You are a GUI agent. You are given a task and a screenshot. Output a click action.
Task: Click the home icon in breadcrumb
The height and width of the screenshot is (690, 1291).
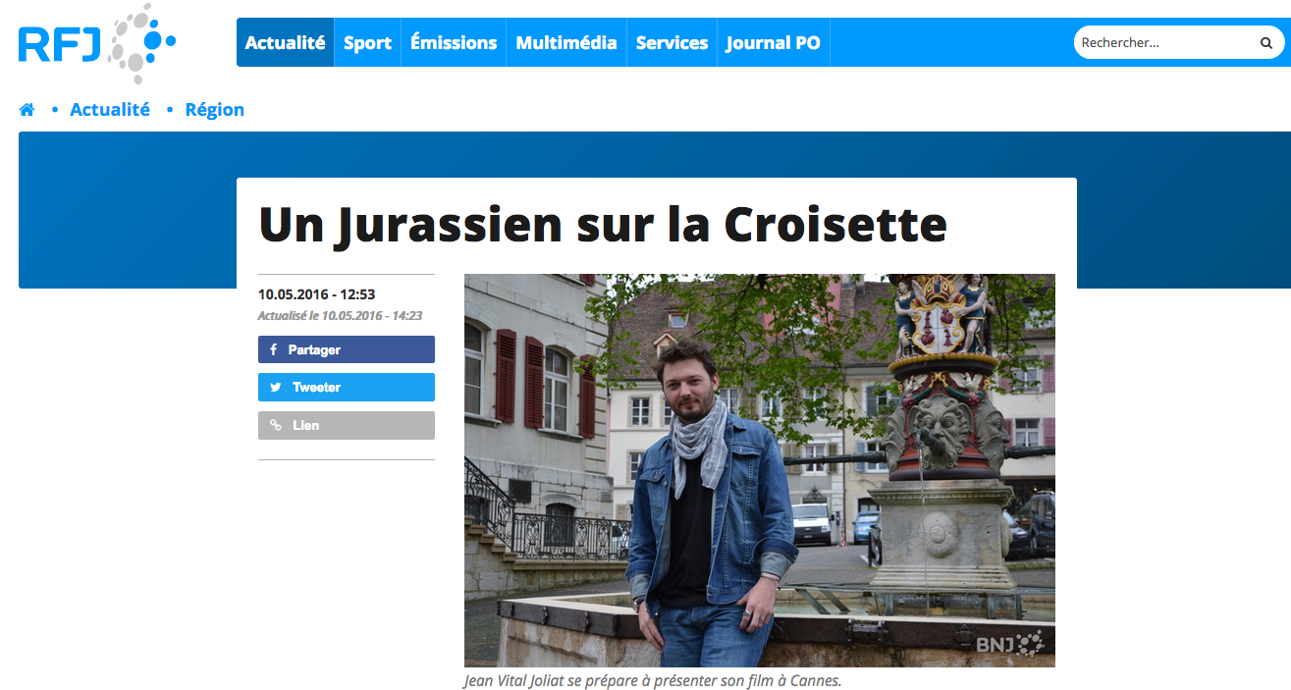point(27,110)
